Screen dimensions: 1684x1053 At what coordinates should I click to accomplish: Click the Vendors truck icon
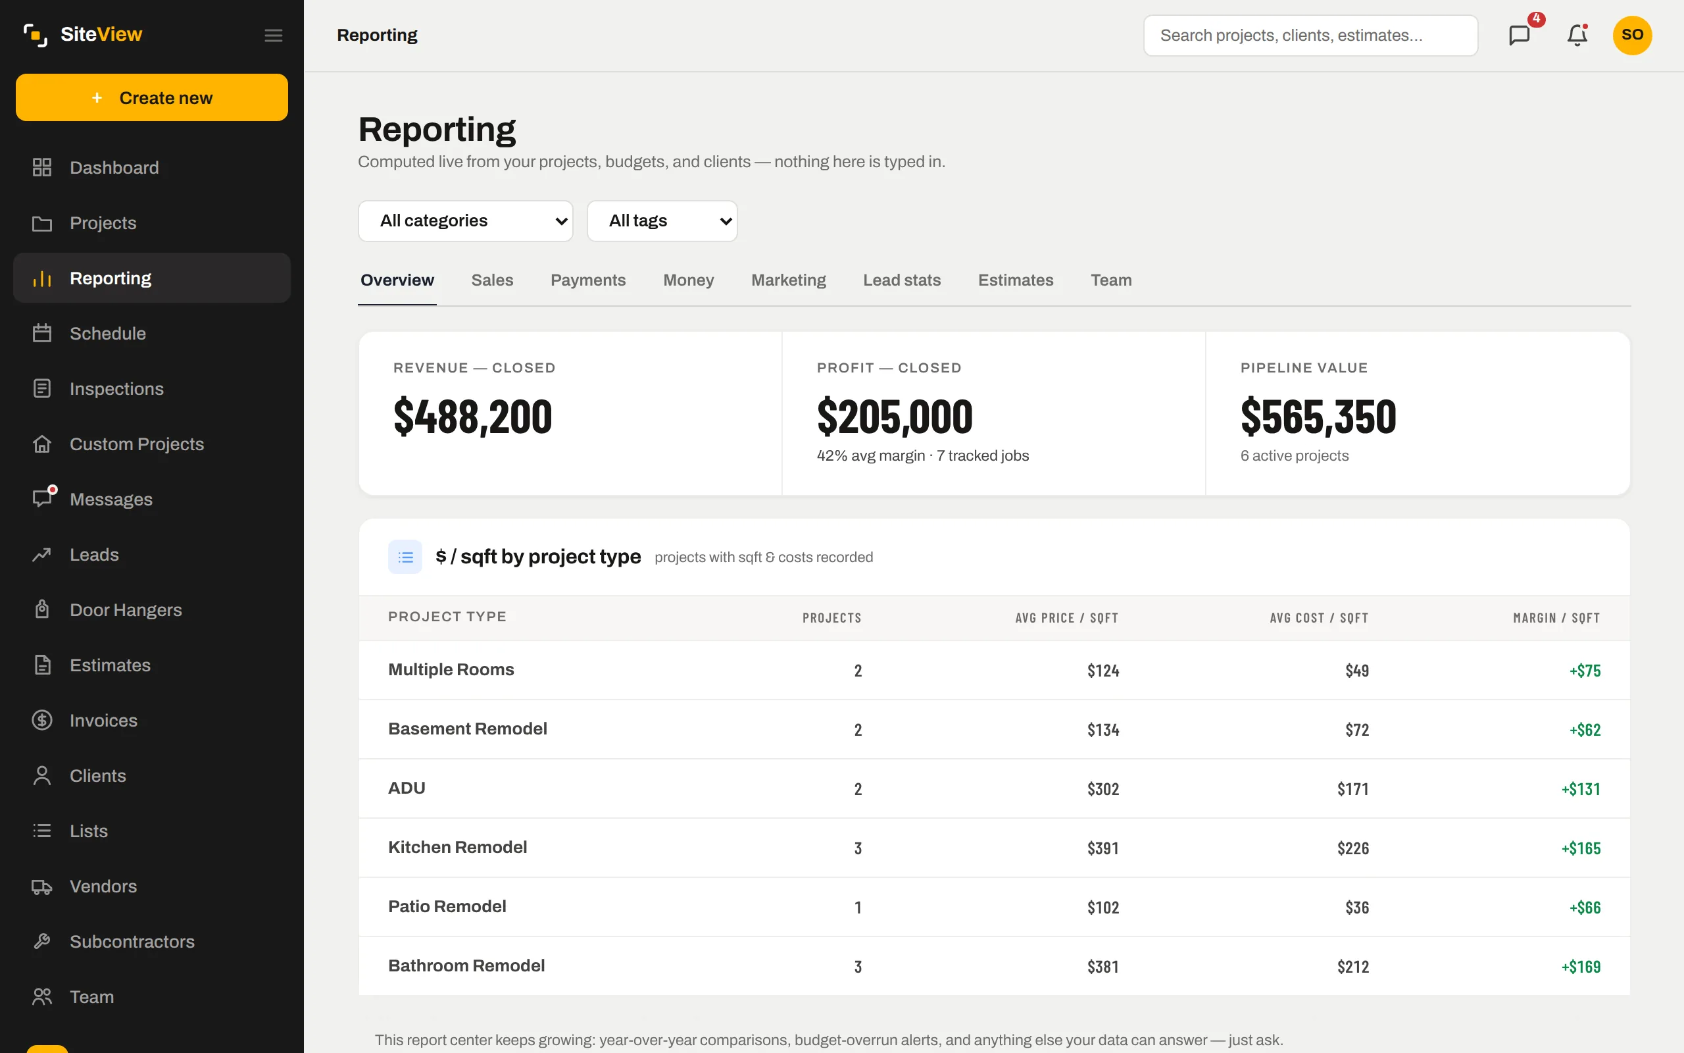coord(41,886)
